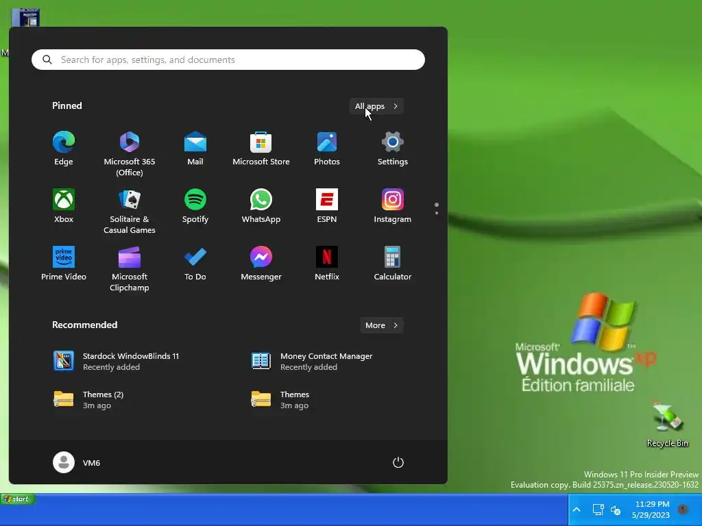
Task: Open the Mail app
Action: point(195,149)
